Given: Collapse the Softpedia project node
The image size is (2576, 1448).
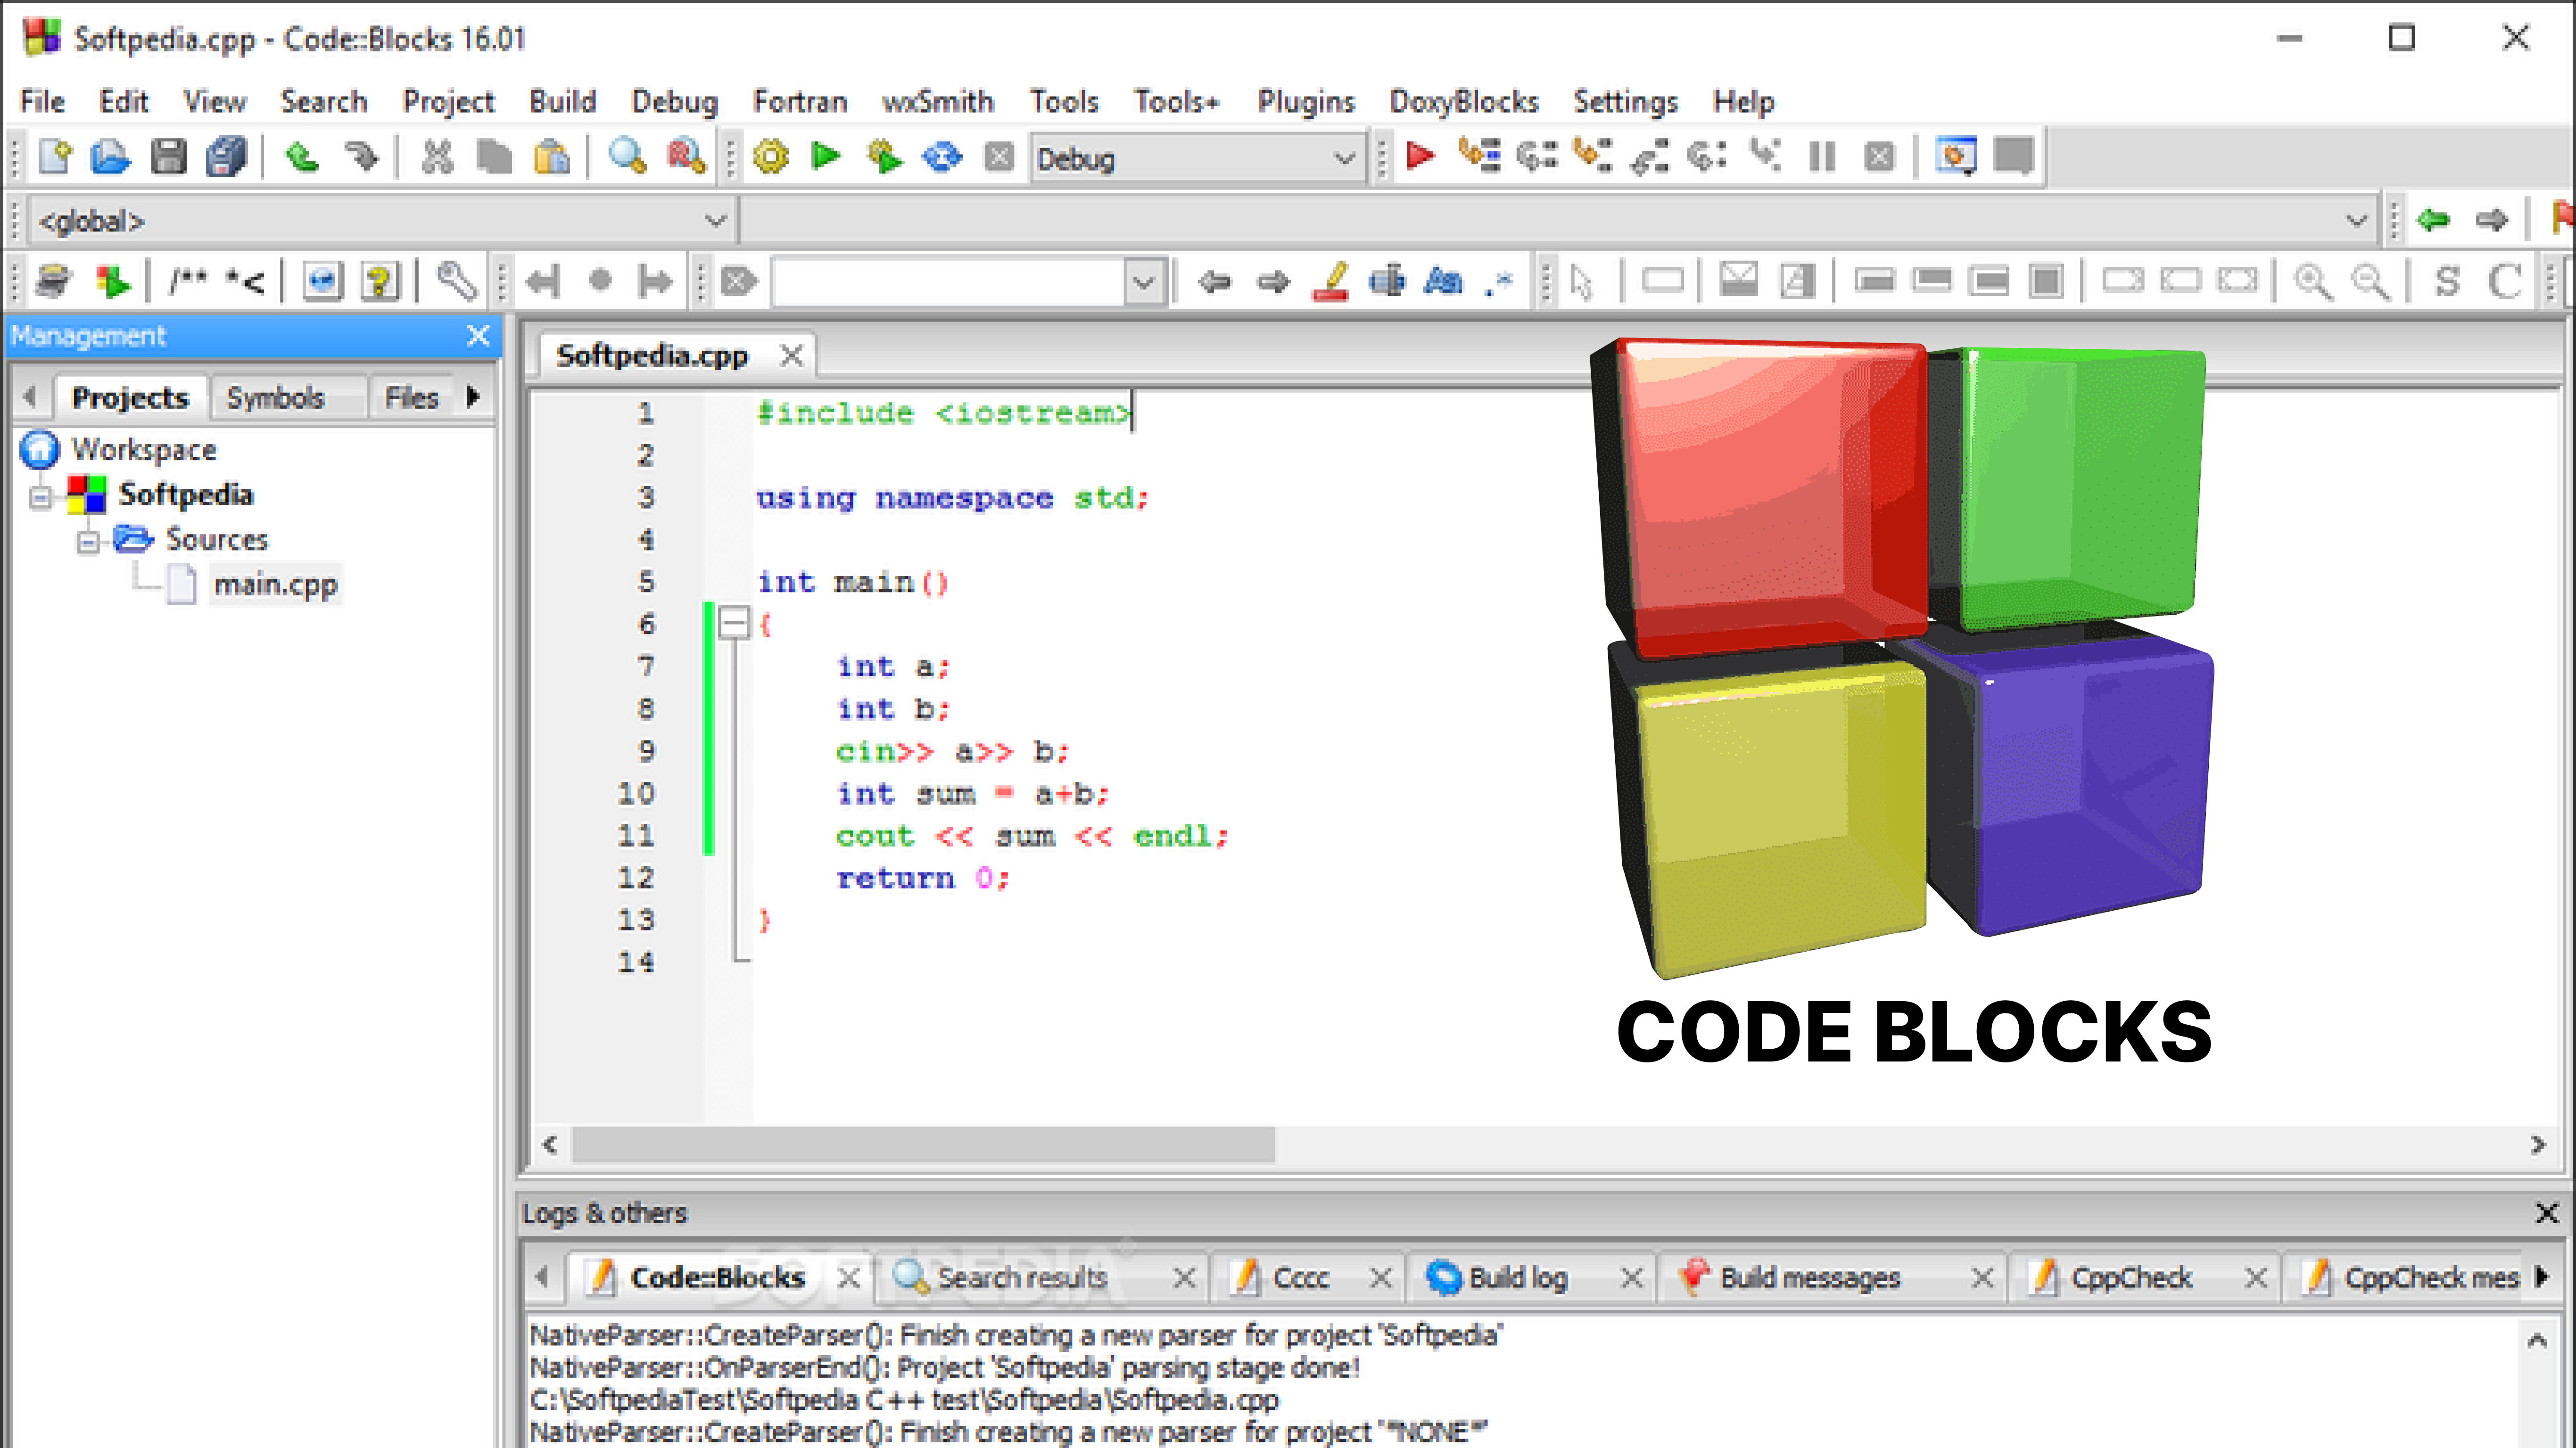Looking at the screenshot, I should 40,496.
